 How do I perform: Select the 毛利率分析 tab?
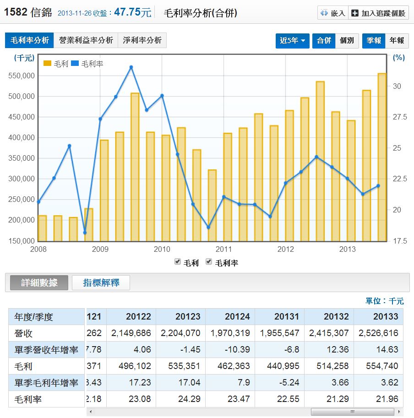coord(29,40)
